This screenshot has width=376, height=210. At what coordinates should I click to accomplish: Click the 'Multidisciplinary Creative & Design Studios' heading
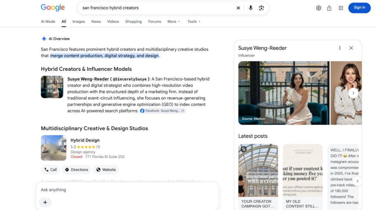pyautogui.click(x=94, y=128)
